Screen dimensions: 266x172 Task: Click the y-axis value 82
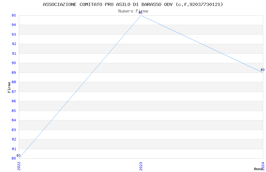(x=14, y=139)
